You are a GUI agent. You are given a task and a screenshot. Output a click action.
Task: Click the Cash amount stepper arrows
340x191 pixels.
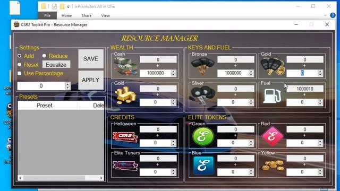(x=173, y=73)
